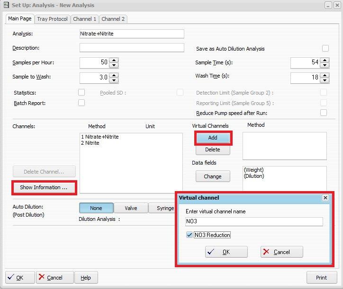This screenshot has width=343, height=289.
Task: Close the Virtual channel popup
Action: point(325,198)
